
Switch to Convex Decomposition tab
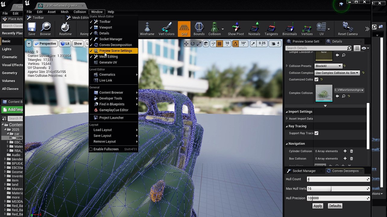[x=345, y=171]
